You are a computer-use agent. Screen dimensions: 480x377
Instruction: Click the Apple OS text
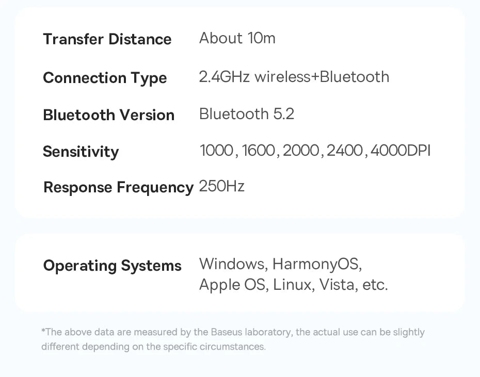232,285
